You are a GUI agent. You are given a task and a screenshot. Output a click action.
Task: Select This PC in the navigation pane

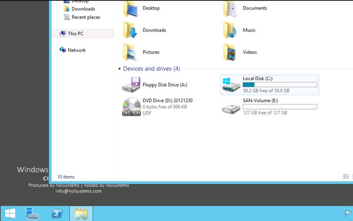coord(76,34)
